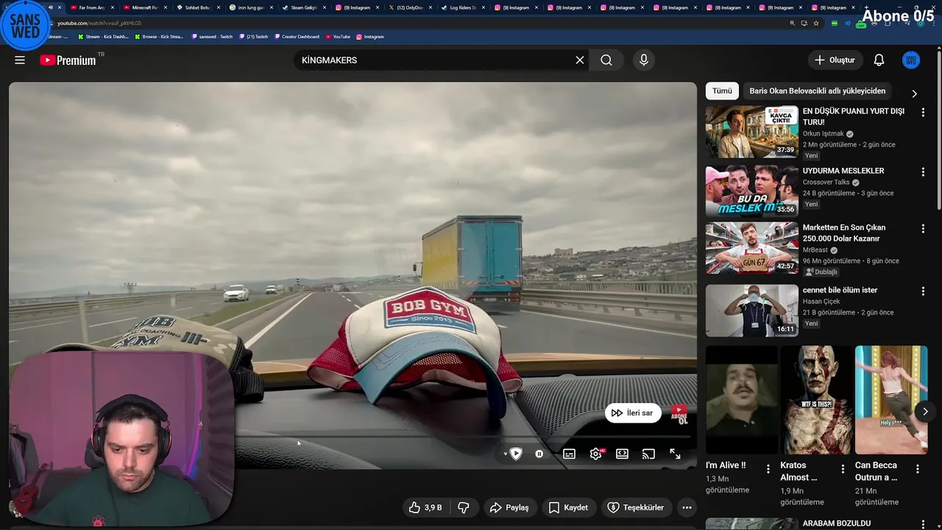Image resolution: width=942 pixels, height=530 pixels.
Task: Open MrBeast Marketten En Son Çıkan thumbnail
Action: (751, 249)
